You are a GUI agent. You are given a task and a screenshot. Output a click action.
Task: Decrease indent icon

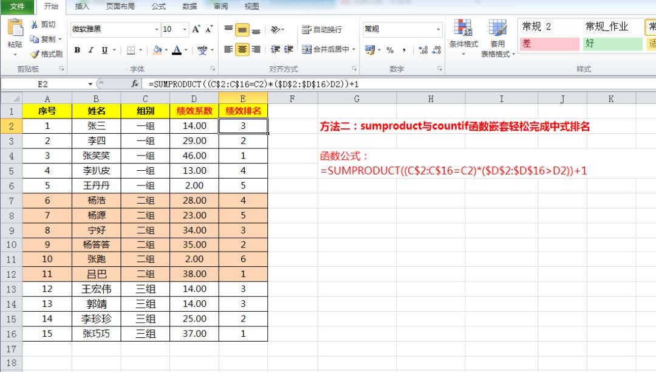point(275,49)
